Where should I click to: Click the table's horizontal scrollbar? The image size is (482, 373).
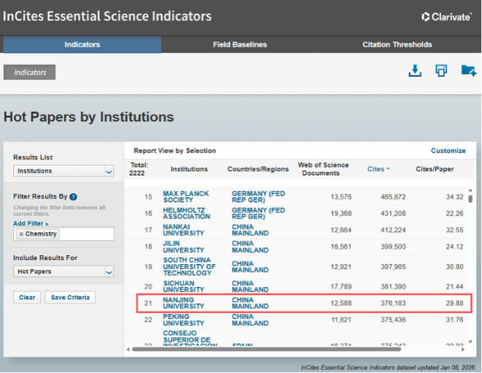coord(293,349)
